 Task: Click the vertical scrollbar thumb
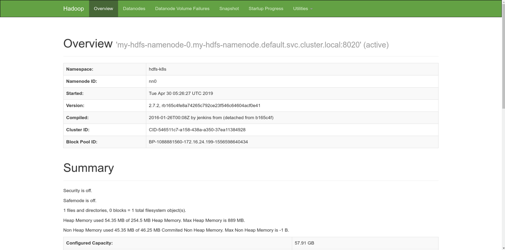(503, 56)
